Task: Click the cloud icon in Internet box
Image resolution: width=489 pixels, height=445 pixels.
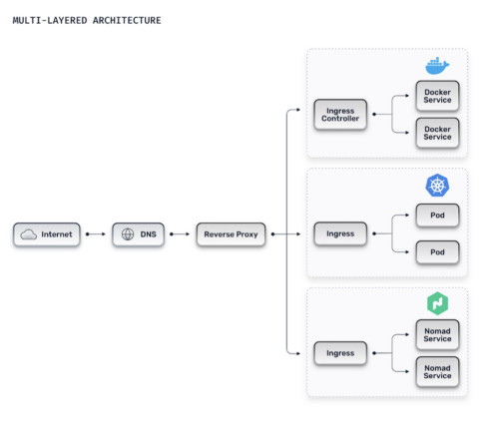Action: [29, 234]
